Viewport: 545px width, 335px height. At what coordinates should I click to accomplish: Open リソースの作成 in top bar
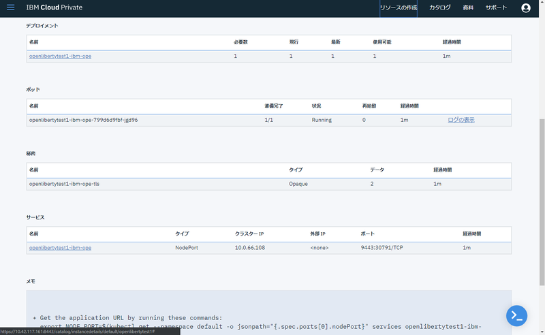(x=399, y=7)
